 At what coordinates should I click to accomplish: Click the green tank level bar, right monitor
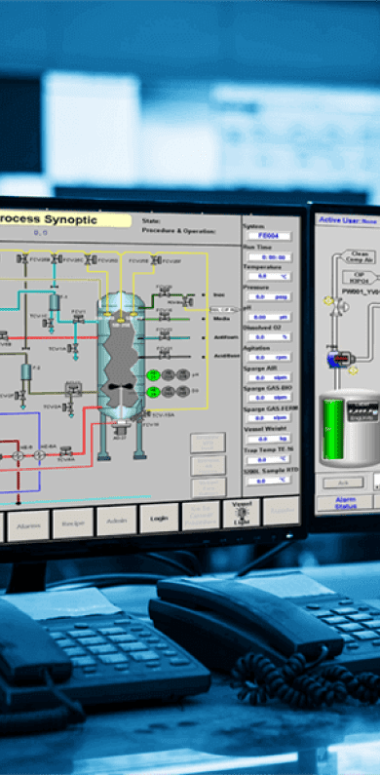[x=333, y=429]
